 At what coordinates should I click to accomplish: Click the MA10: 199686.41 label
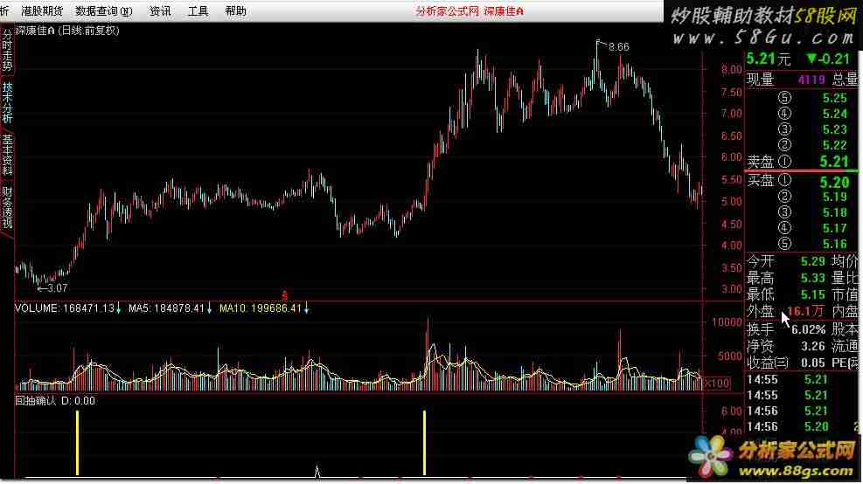[x=261, y=308]
